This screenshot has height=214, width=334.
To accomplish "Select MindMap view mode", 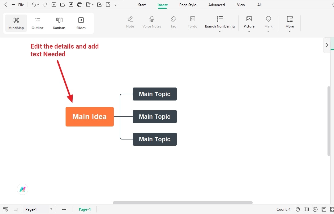I will [16, 23].
